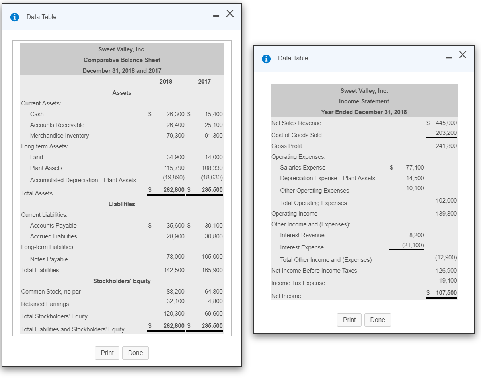The height and width of the screenshot is (380, 481).
Task: Click Income Tax Expense value 19,400
Action: [448, 280]
